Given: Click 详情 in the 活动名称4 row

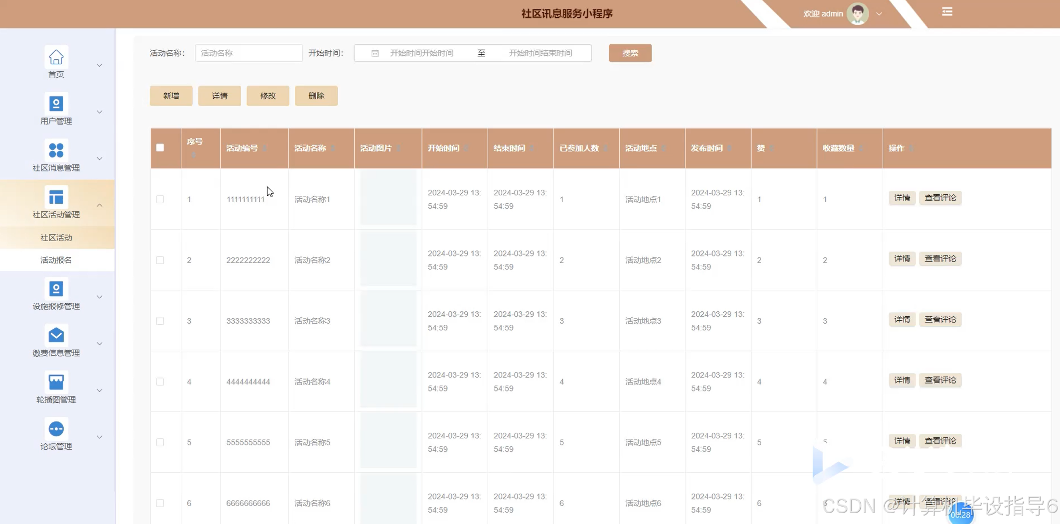Looking at the screenshot, I should [902, 380].
